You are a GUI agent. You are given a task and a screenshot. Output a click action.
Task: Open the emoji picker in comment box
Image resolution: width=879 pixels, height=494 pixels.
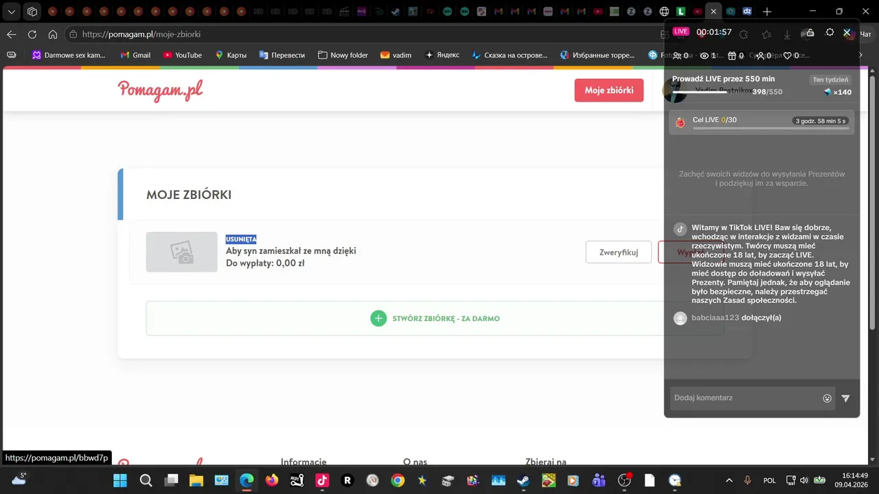coord(827,398)
